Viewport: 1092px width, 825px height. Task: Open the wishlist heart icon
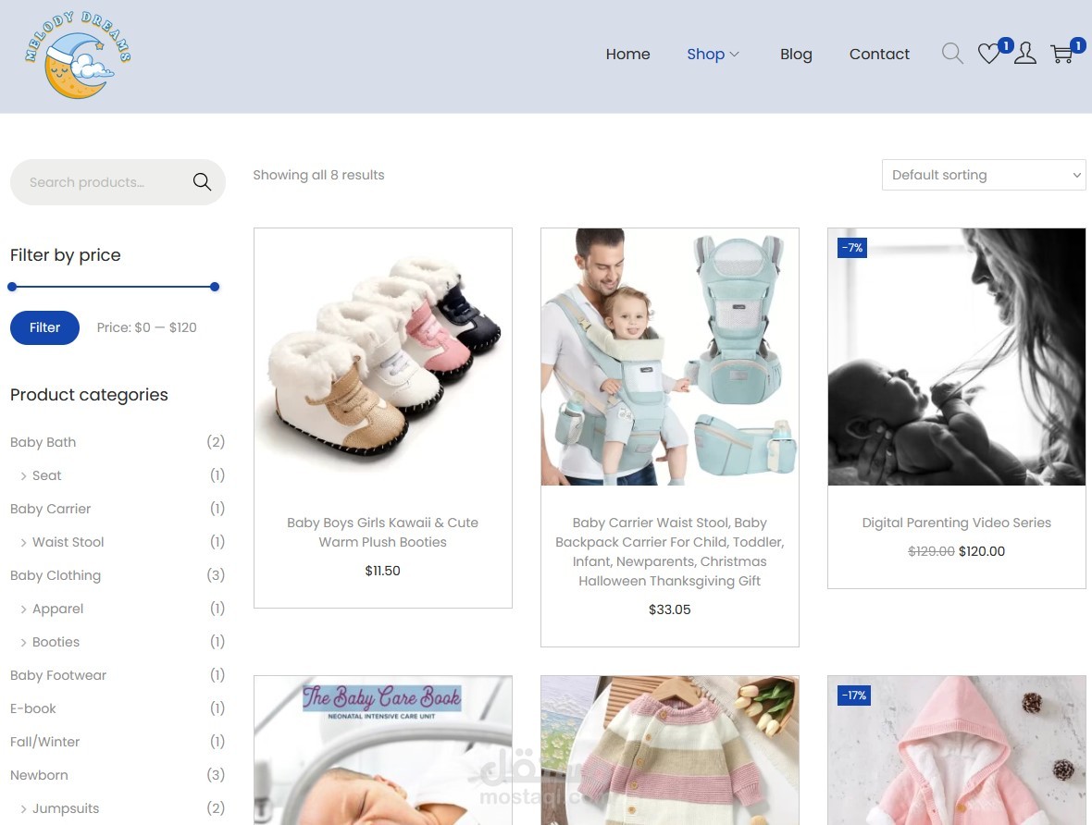pos(988,54)
